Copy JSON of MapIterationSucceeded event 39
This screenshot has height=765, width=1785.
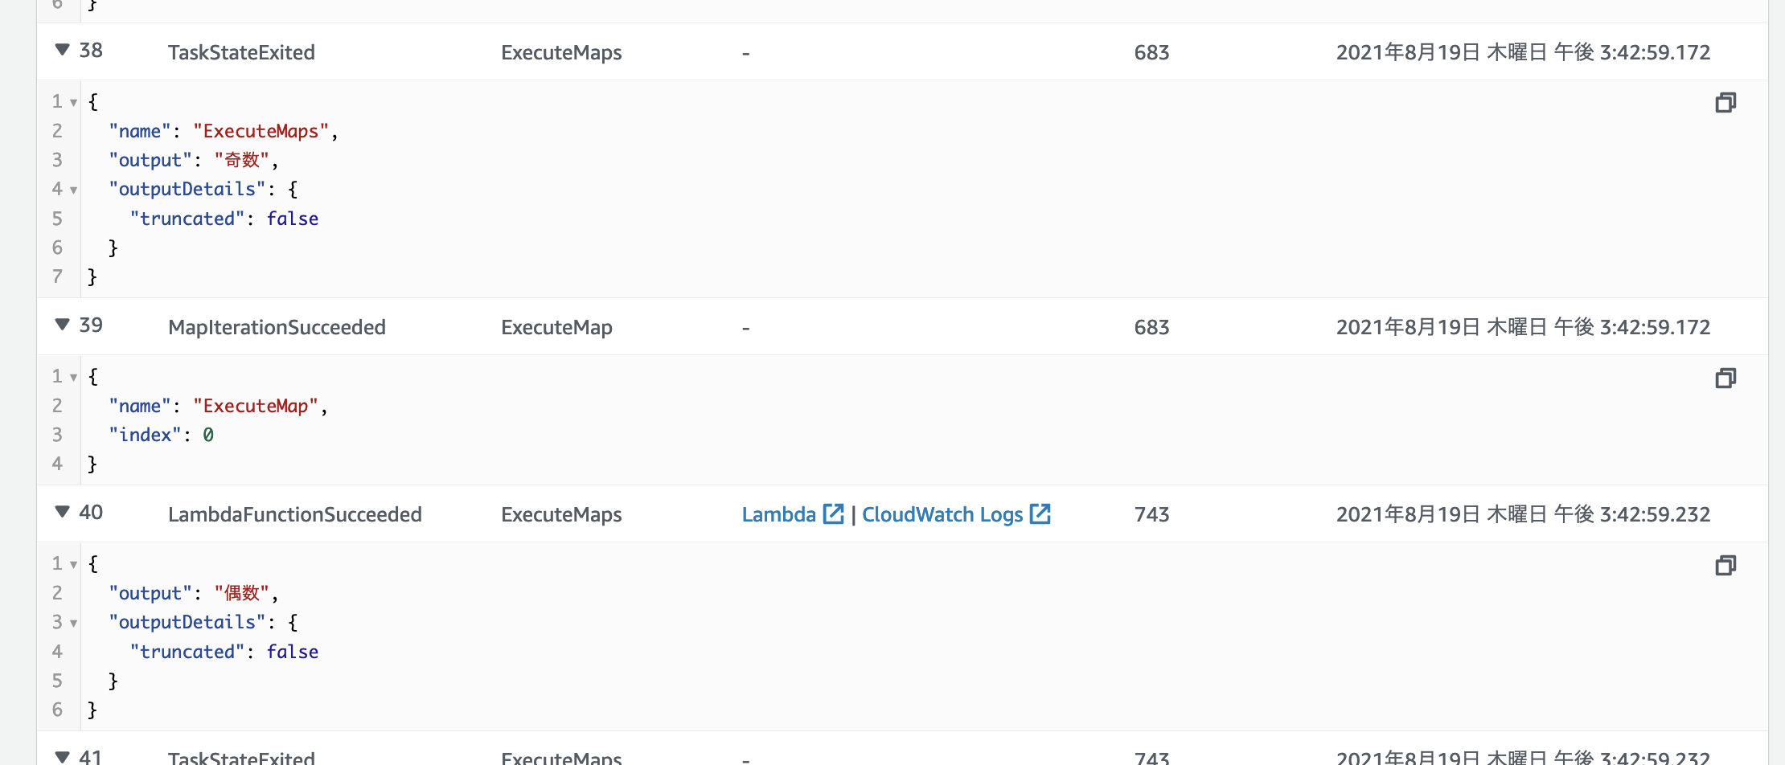[x=1725, y=378]
